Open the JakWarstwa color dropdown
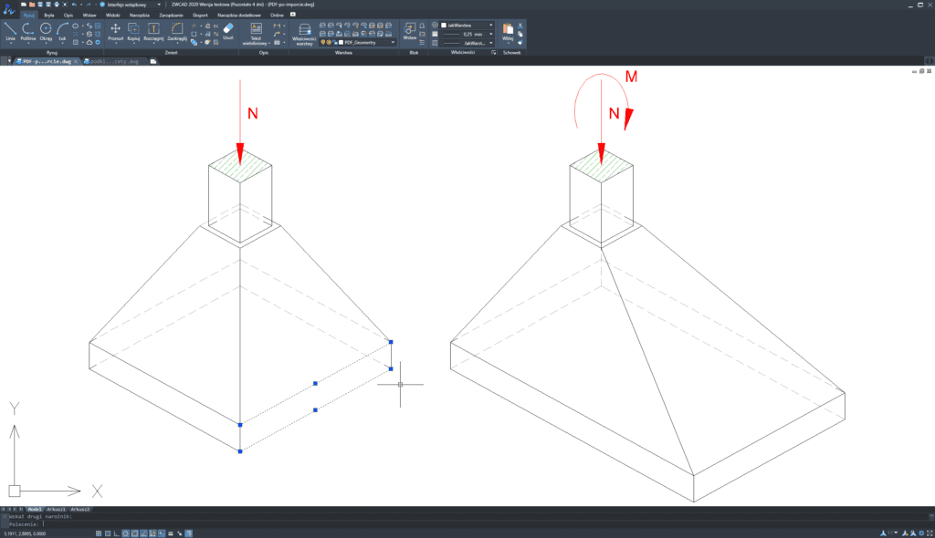The width and height of the screenshot is (935, 538). pyautogui.click(x=490, y=25)
